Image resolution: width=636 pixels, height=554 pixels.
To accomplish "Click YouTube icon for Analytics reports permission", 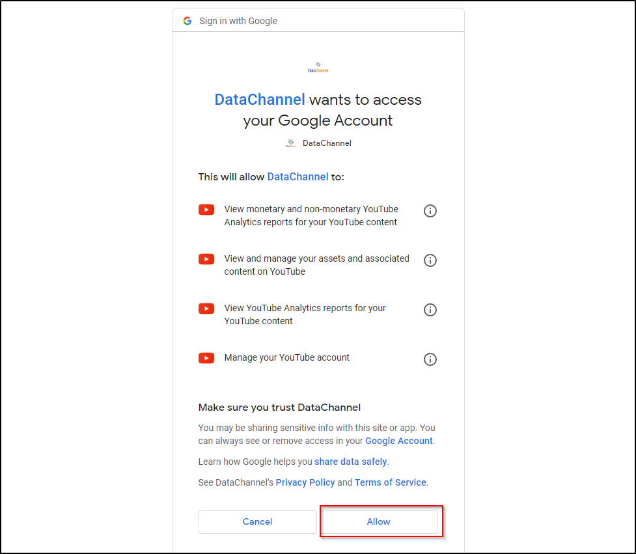I will click(206, 309).
